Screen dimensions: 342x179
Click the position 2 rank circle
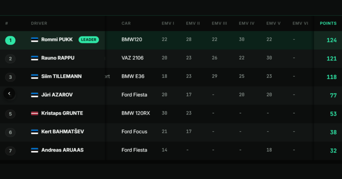(10, 59)
